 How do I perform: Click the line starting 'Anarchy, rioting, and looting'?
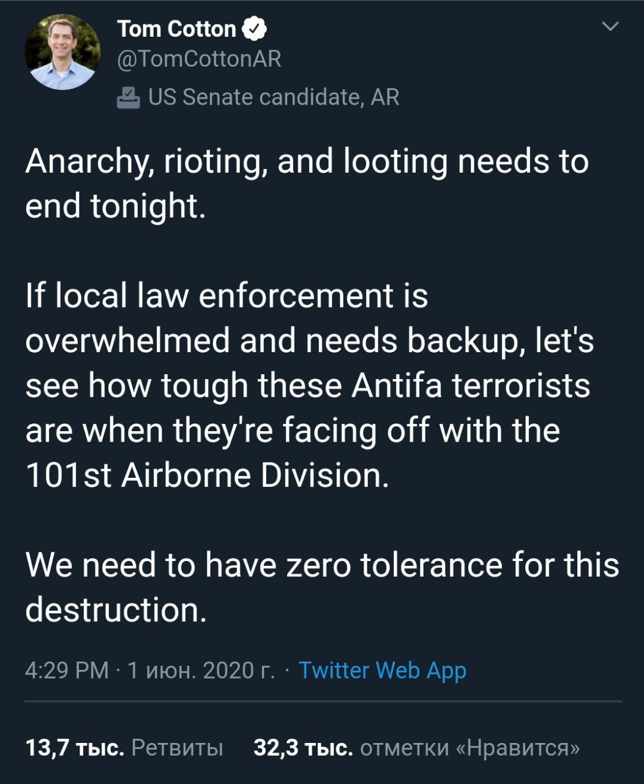[x=306, y=162]
